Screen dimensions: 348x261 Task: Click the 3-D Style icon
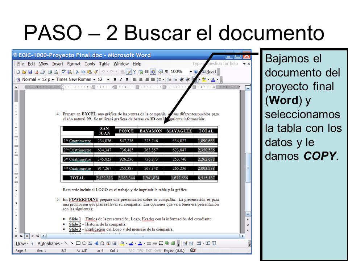pos(173,243)
